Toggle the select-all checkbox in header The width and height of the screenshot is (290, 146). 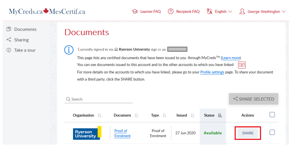(x=272, y=115)
